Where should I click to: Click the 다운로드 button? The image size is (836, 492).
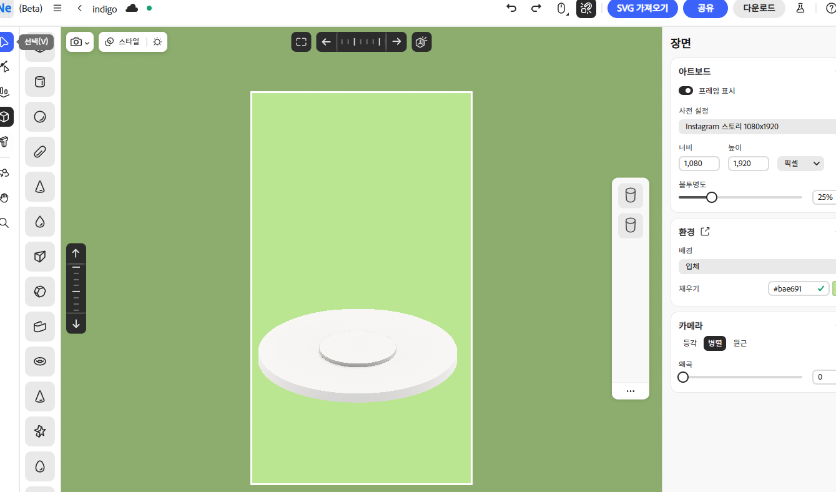point(759,8)
